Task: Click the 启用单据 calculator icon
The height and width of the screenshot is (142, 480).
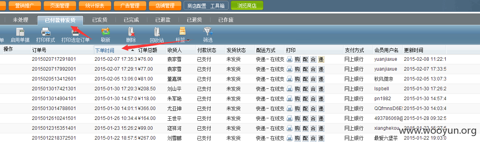Action: pos(20,32)
